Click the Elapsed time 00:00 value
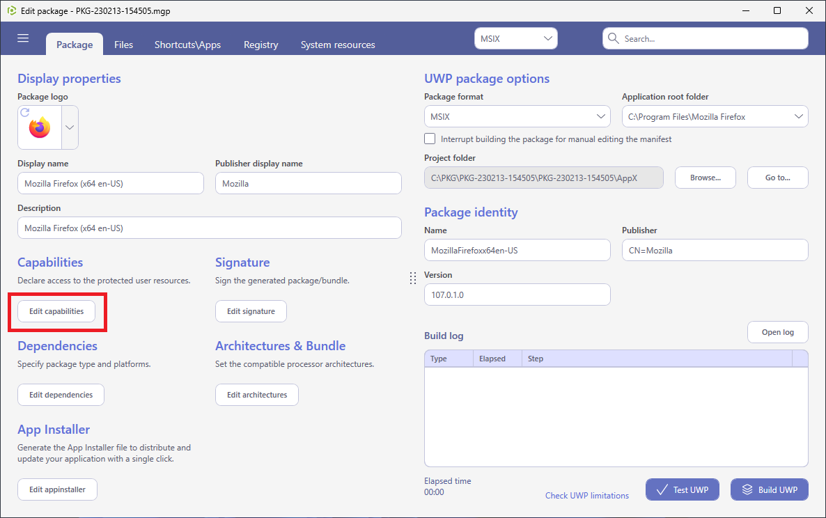Image resolution: width=826 pixels, height=518 pixels. [x=434, y=492]
